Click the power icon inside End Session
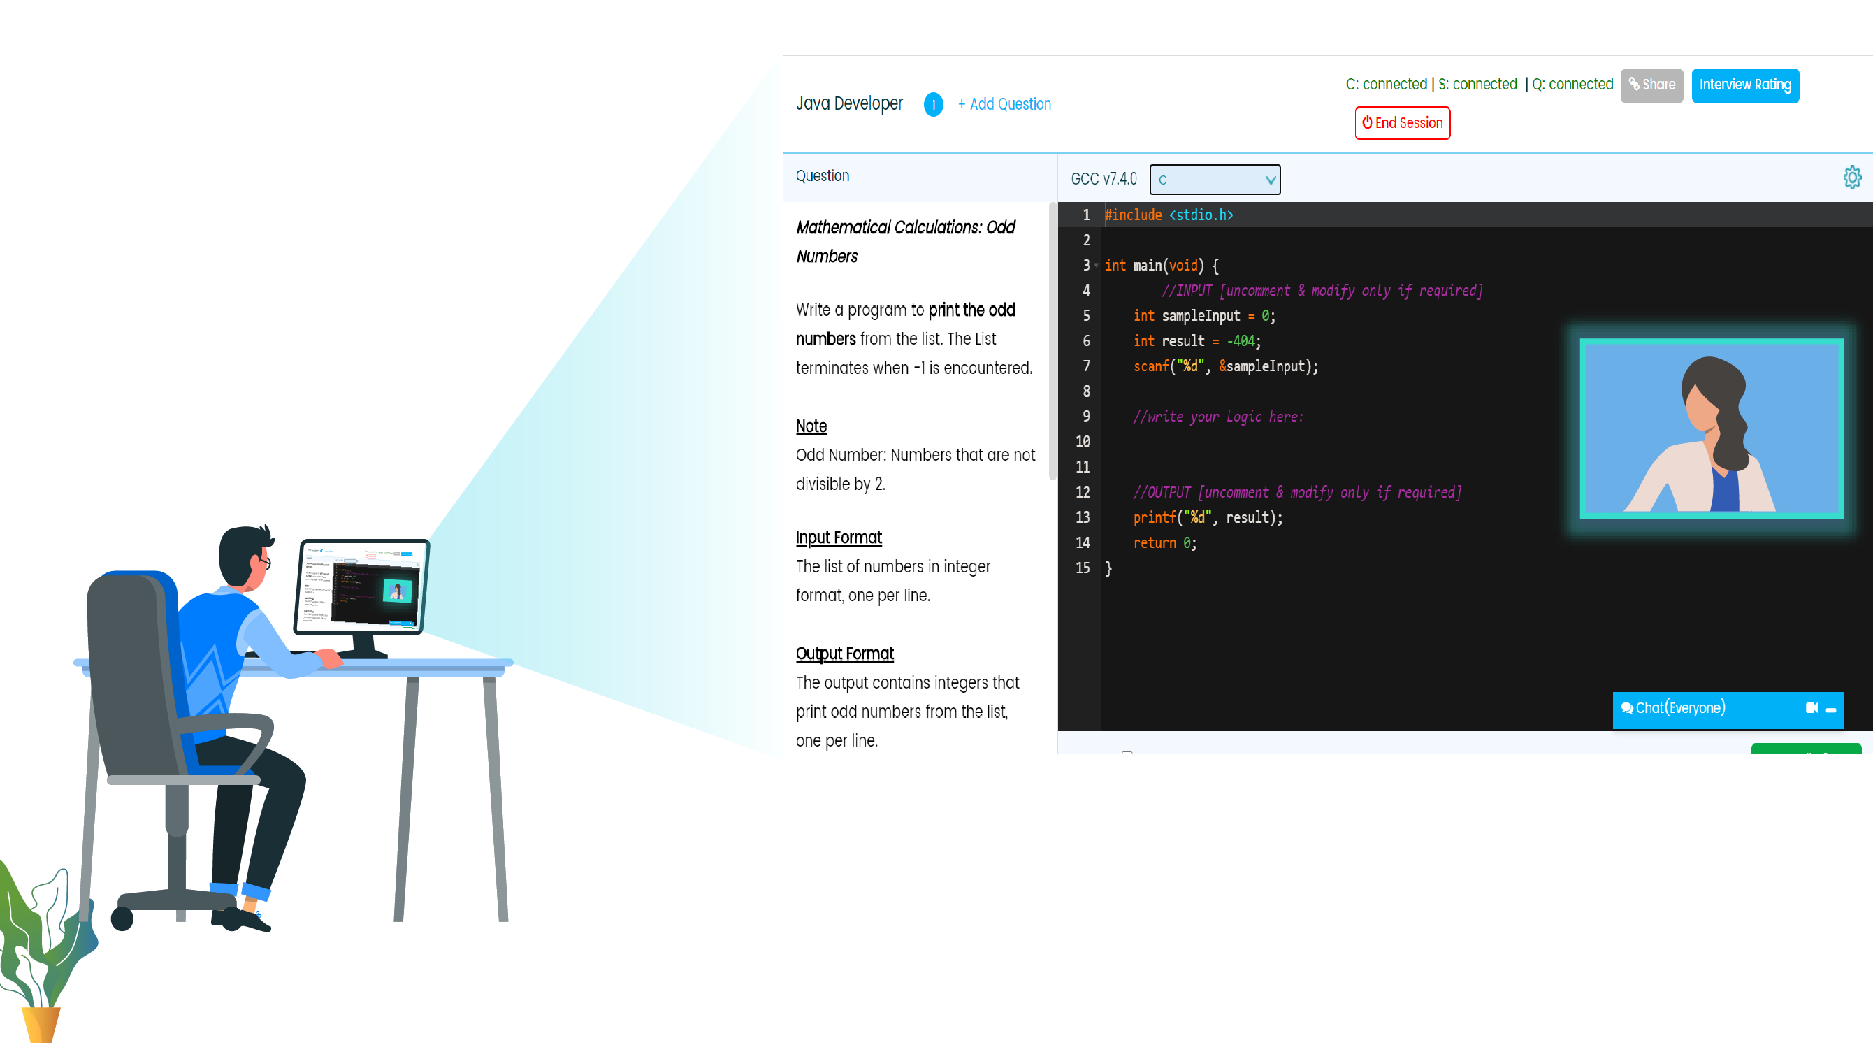Image resolution: width=1873 pixels, height=1052 pixels. [x=1367, y=123]
